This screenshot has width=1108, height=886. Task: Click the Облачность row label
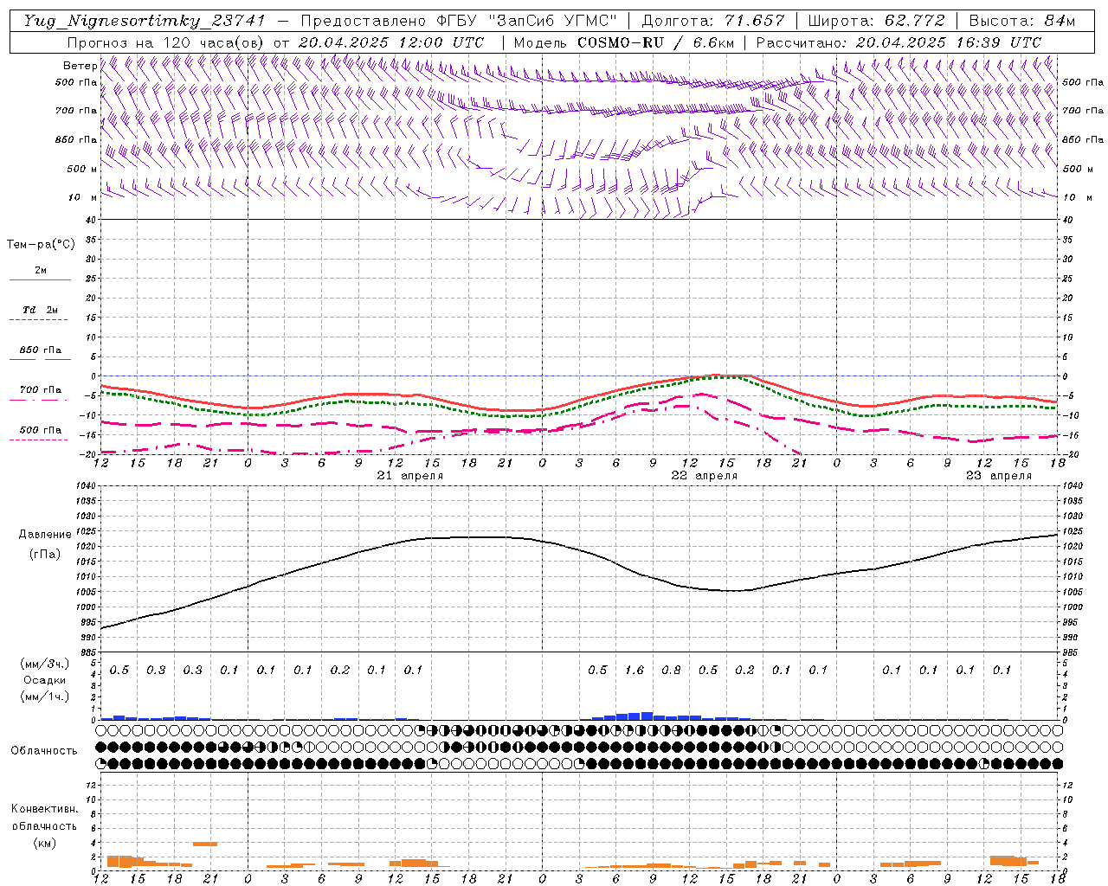click(x=44, y=750)
